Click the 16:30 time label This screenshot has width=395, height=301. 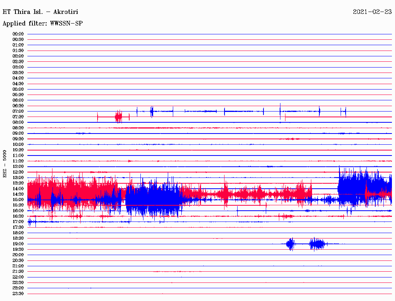pos(18,216)
